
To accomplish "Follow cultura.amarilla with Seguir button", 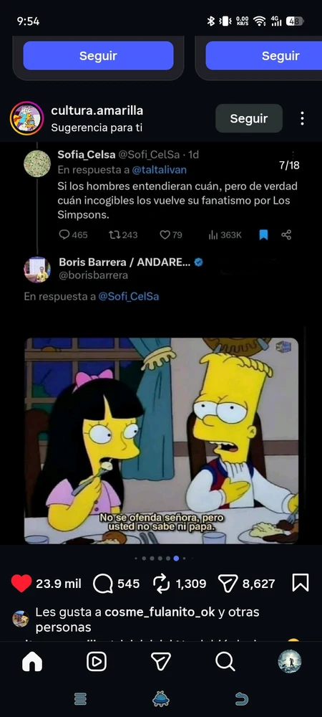I will click(x=249, y=118).
